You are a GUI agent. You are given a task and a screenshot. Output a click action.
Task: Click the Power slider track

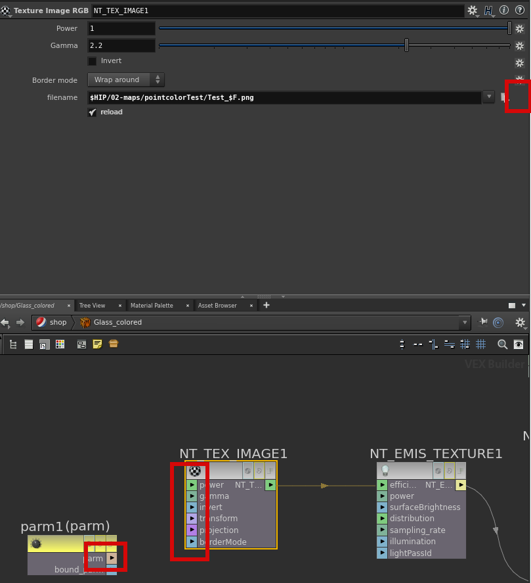tap(334, 28)
